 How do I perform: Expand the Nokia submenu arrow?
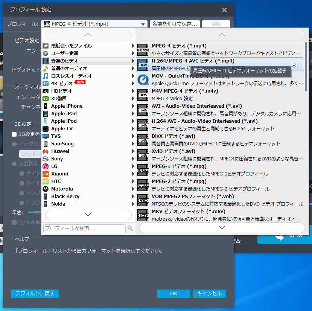click(x=133, y=204)
